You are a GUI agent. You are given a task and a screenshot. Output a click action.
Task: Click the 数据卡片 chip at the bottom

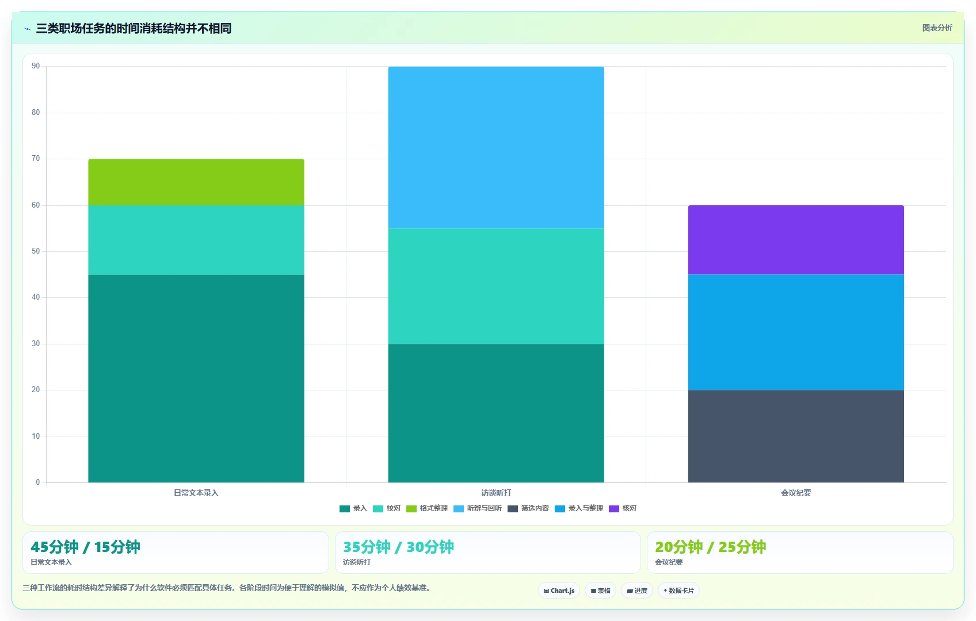678,591
